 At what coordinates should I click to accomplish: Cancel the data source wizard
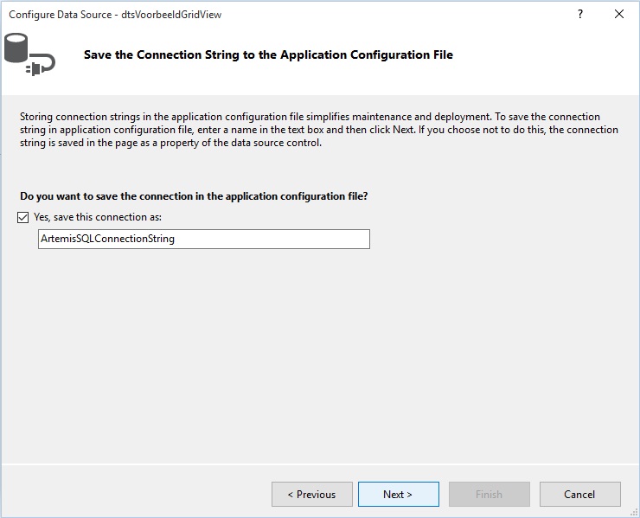pyautogui.click(x=579, y=495)
